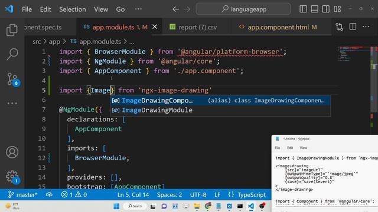Click BrowserModule on line 12

click(x=100, y=158)
